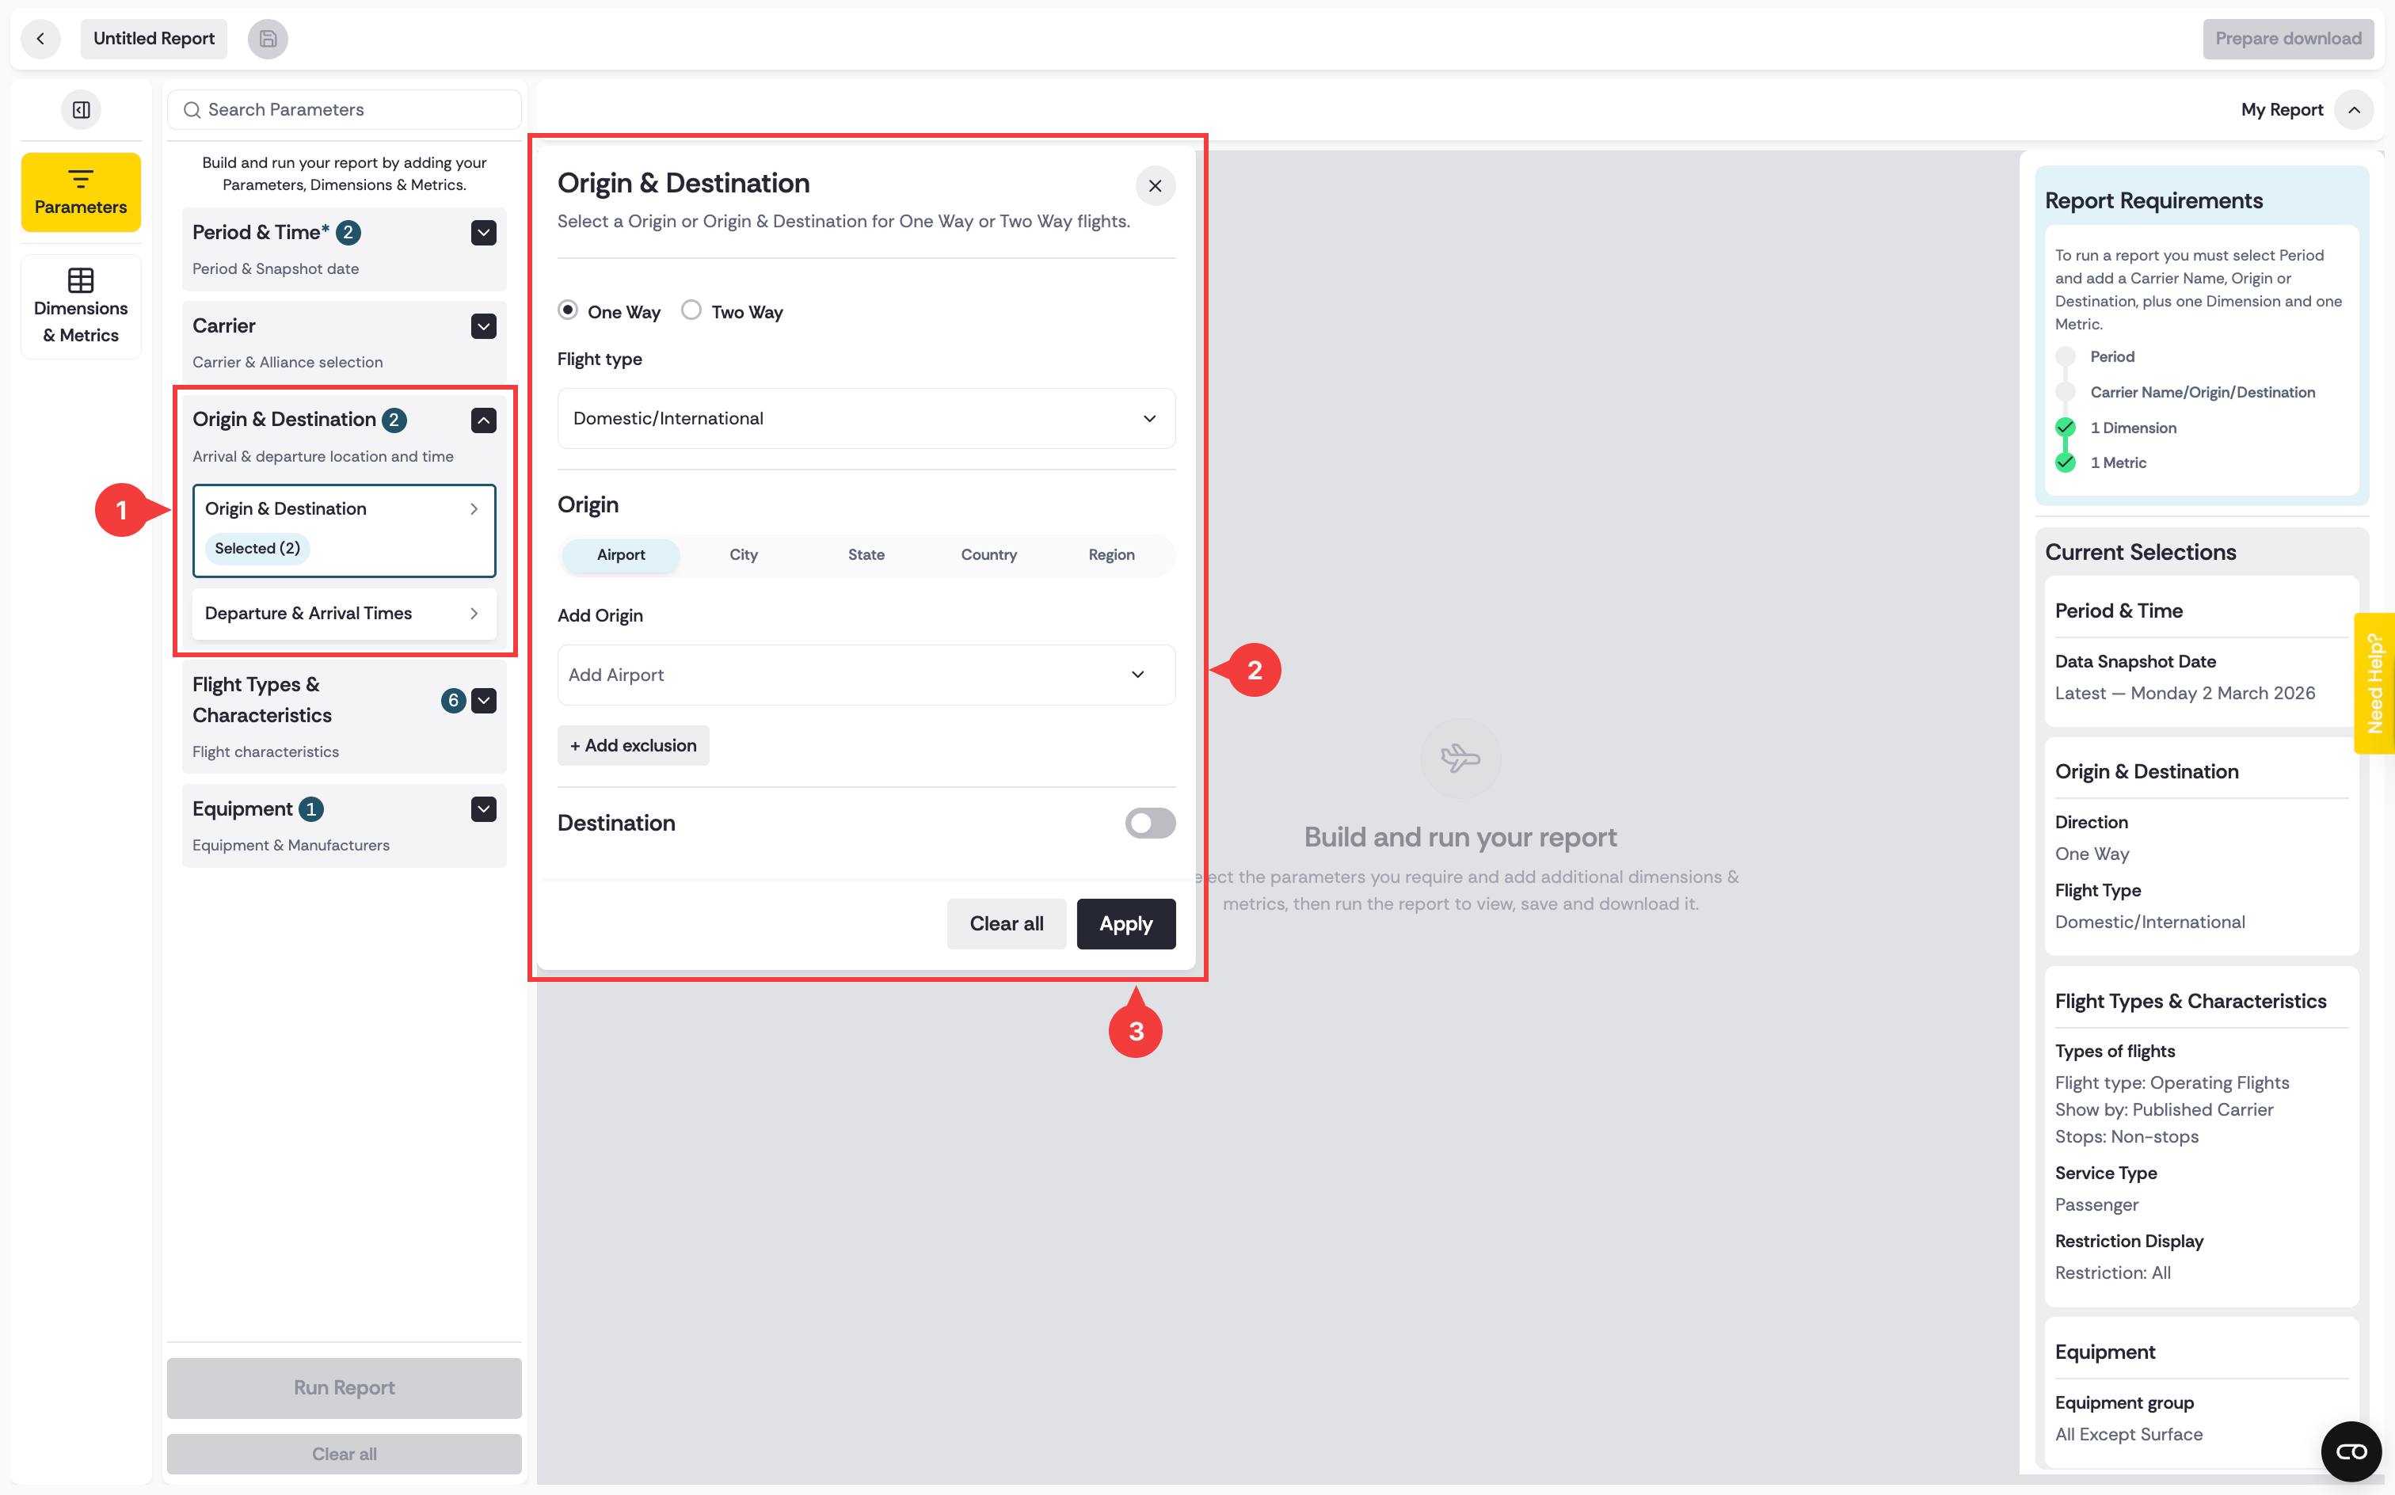Expand the Period & Time section
Screen dimensions: 2395x1495
click(484, 232)
